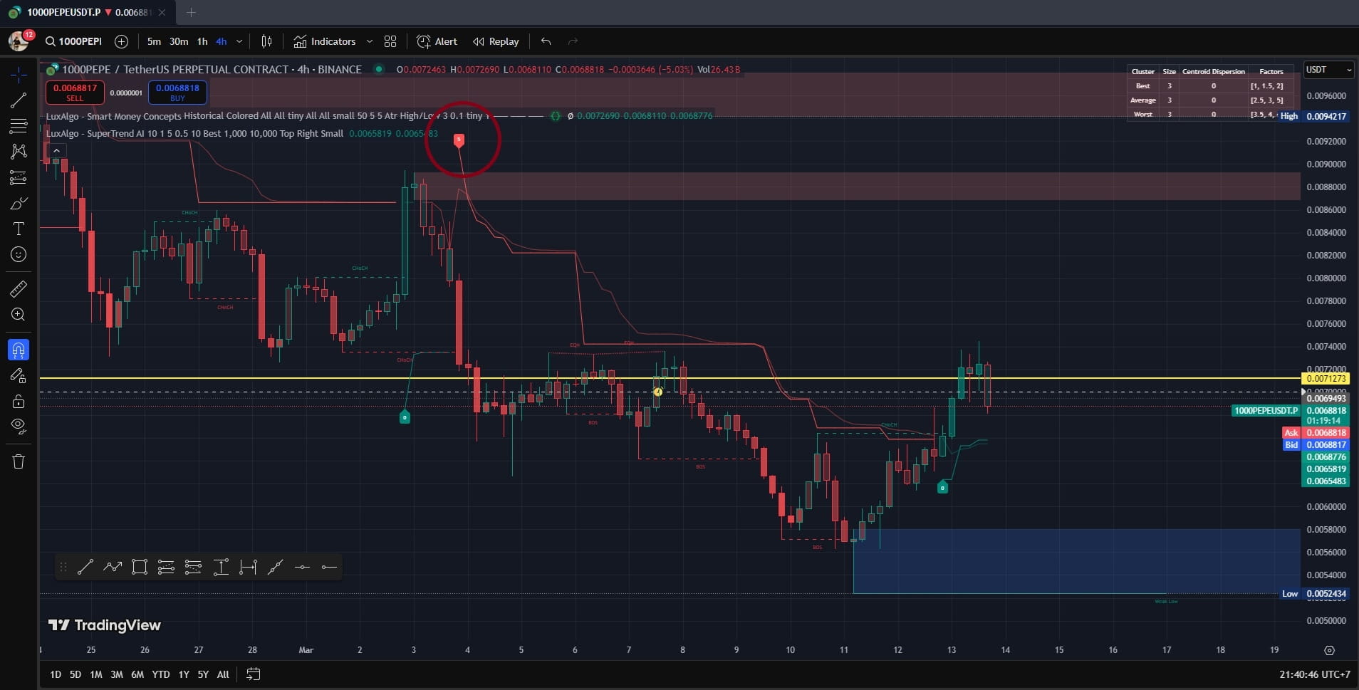Edit the order quantity 0.0000001

(126, 93)
